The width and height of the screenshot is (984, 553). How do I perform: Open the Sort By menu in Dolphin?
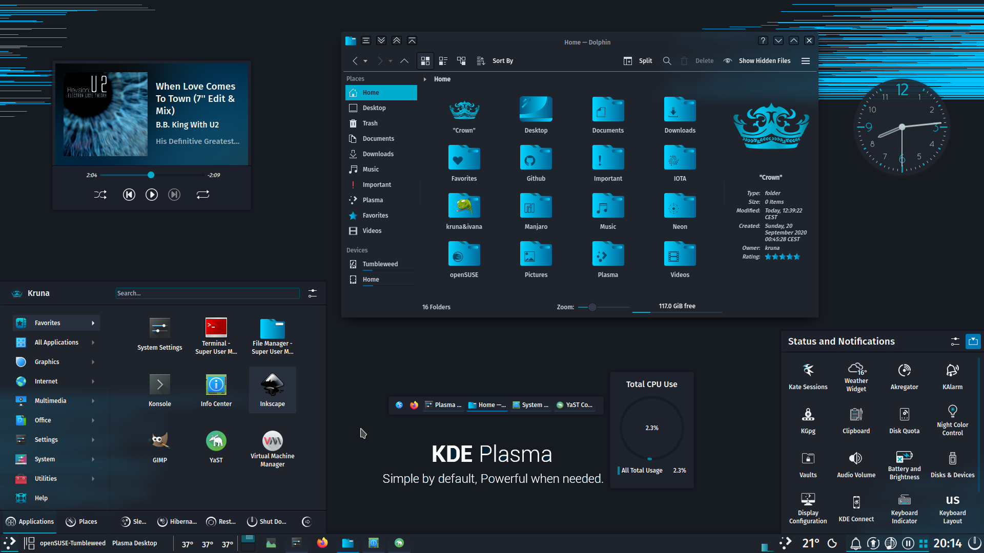coord(495,61)
